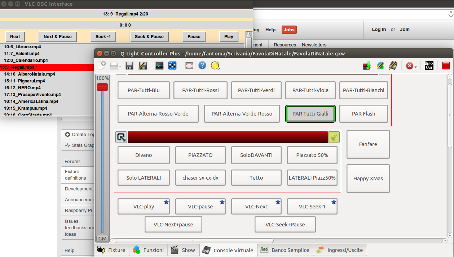Click the Divano scene button

(x=144, y=155)
